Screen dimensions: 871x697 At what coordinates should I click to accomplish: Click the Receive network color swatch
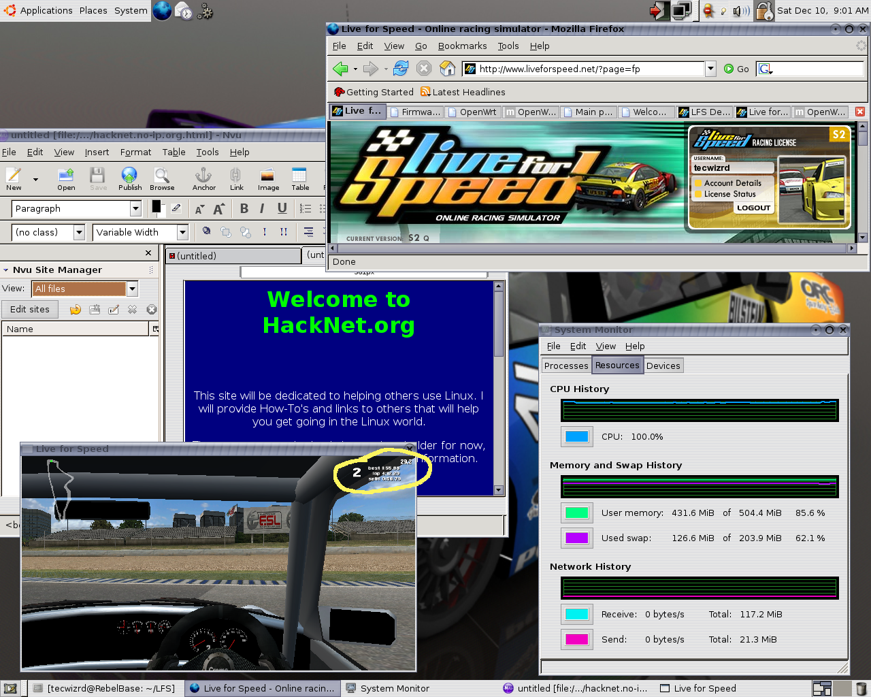576,614
